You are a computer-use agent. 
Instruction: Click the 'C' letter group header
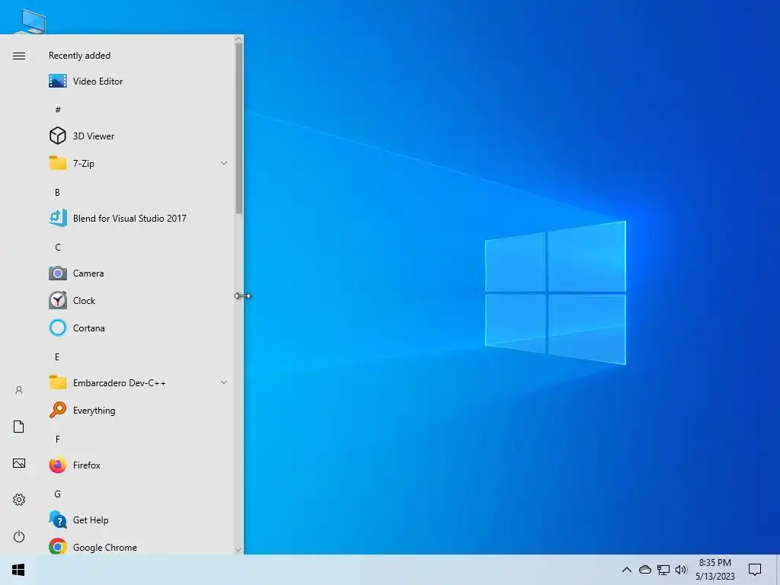[x=58, y=248]
